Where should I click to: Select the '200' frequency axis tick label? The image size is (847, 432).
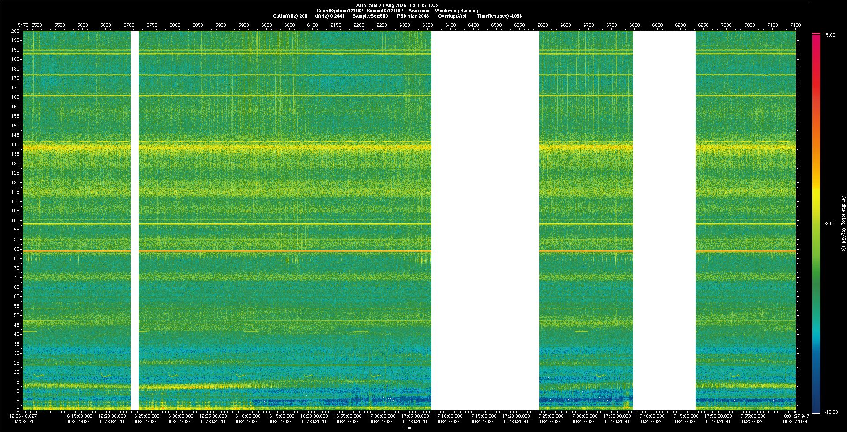point(15,31)
